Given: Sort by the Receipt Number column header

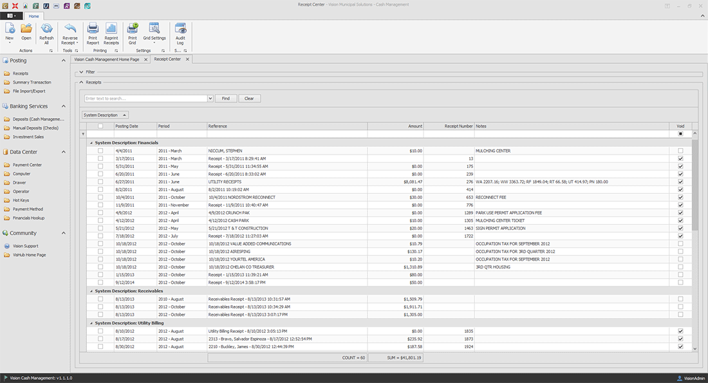Looking at the screenshot, I should point(449,126).
